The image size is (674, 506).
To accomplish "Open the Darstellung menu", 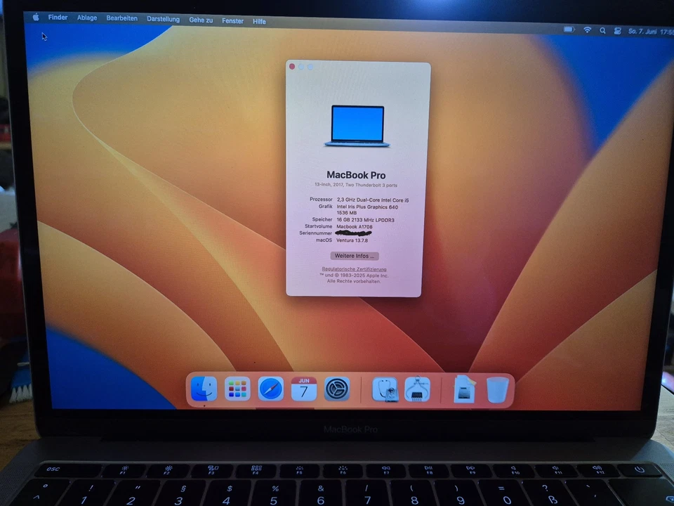I will point(164,19).
